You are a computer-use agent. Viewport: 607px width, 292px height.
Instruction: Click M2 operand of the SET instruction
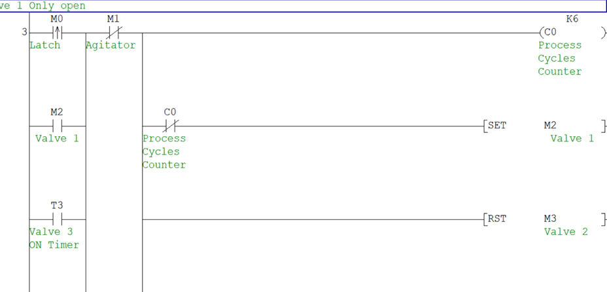tap(551, 126)
